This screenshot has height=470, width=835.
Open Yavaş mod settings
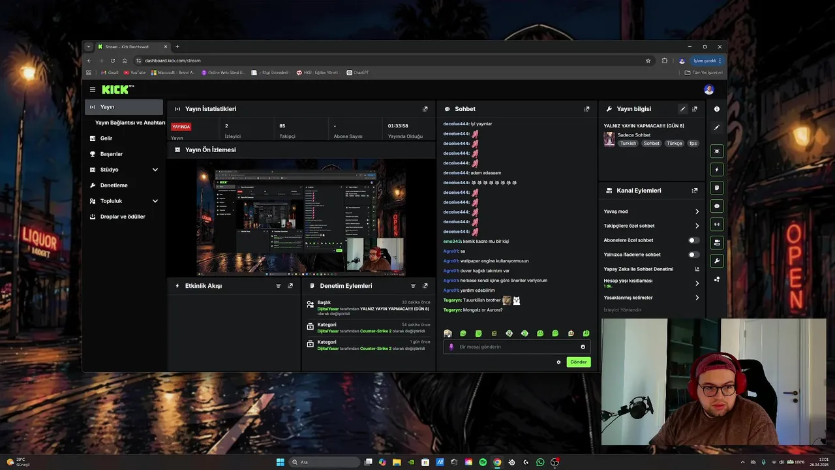pyautogui.click(x=651, y=211)
